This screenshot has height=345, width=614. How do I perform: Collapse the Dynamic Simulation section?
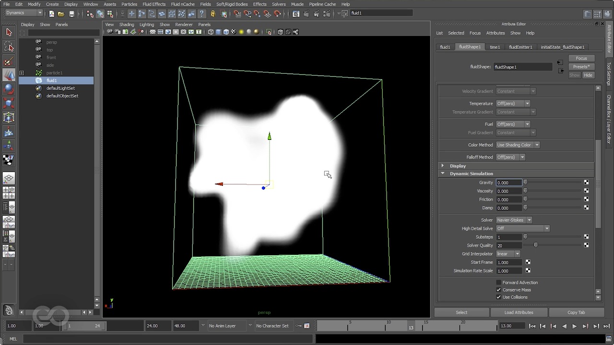click(x=442, y=173)
